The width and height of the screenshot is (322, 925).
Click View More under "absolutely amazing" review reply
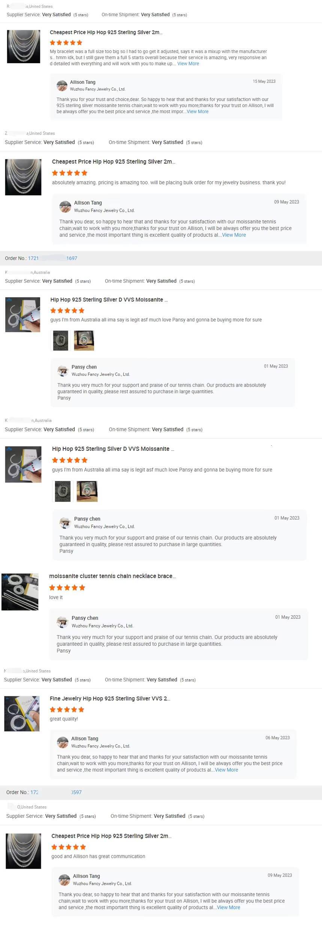coord(234,235)
